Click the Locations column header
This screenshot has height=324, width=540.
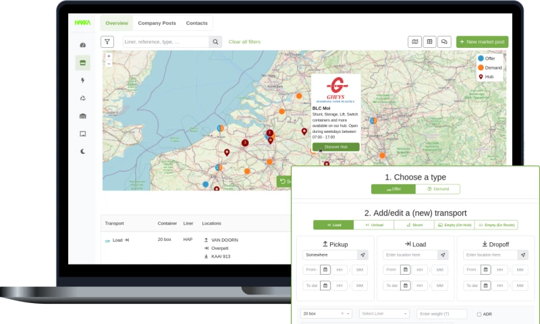pyautogui.click(x=211, y=223)
